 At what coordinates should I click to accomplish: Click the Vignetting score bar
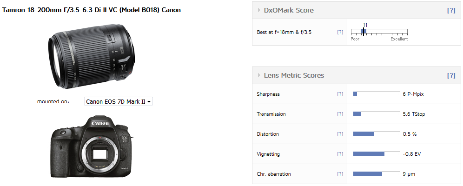tap(377, 154)
